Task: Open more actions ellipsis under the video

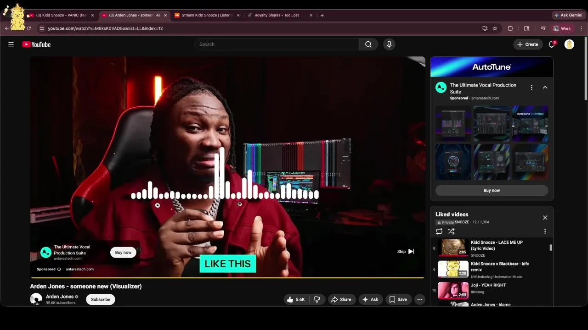Action: point(419,300)
